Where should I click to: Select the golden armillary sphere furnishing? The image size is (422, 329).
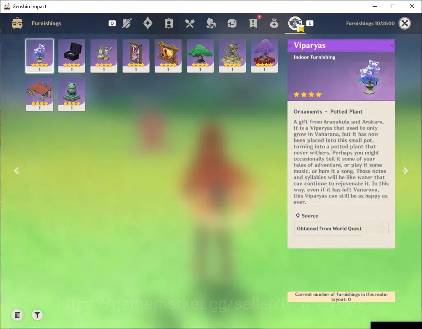point(232,56)
